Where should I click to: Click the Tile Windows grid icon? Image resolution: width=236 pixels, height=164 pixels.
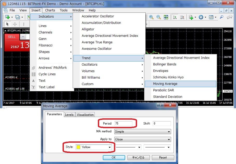pyautogui.click(x=166, y=17)
